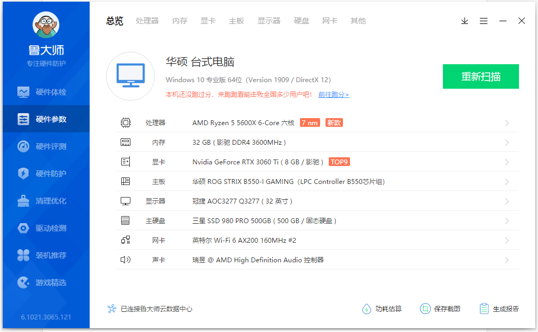Click 保存截图 text button
This screenshot has height=332, width=538.
(x=447, y=309)
